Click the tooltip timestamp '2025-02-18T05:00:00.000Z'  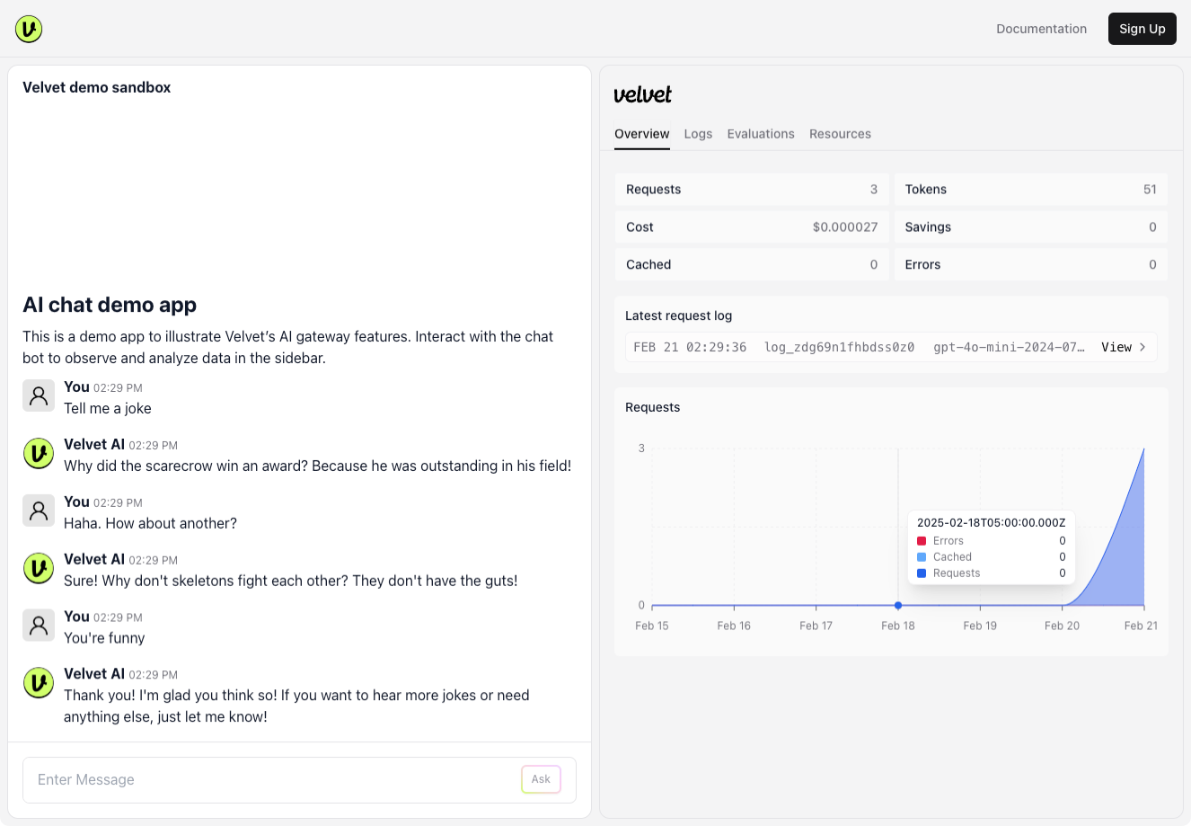tap(992, 522)
